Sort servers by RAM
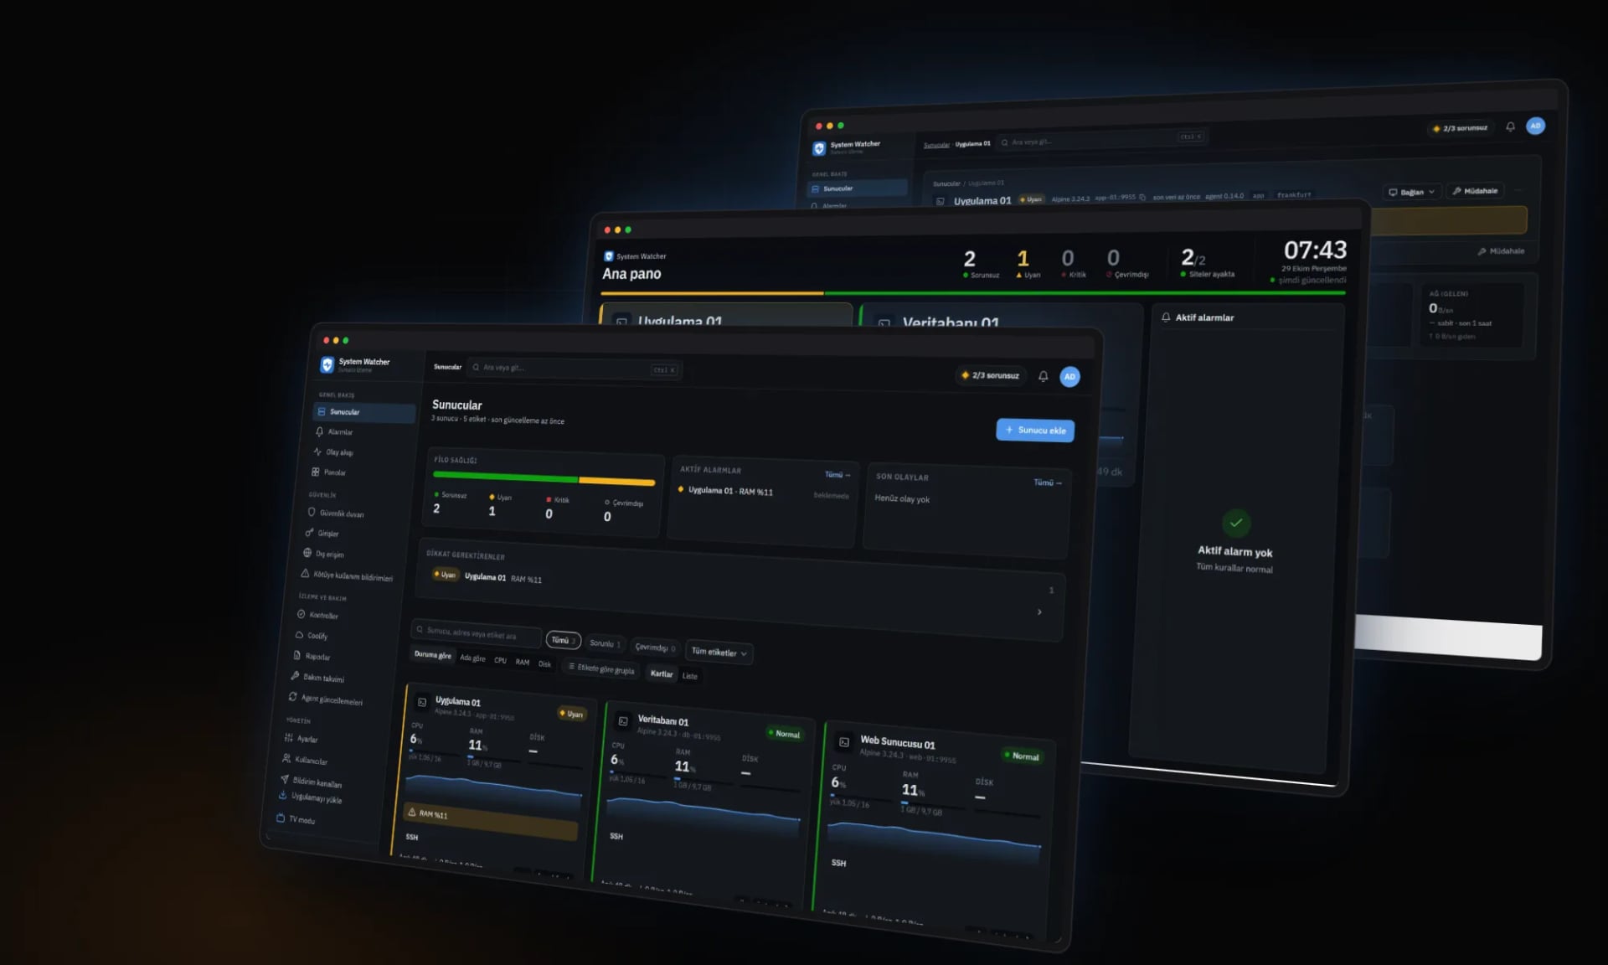The width and height of the screenshot is (1608, 965). 523,662
